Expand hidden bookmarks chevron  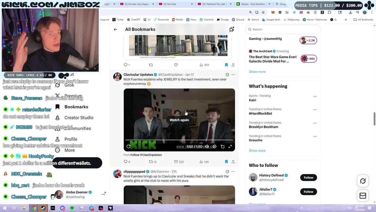[x=346, y=20]
